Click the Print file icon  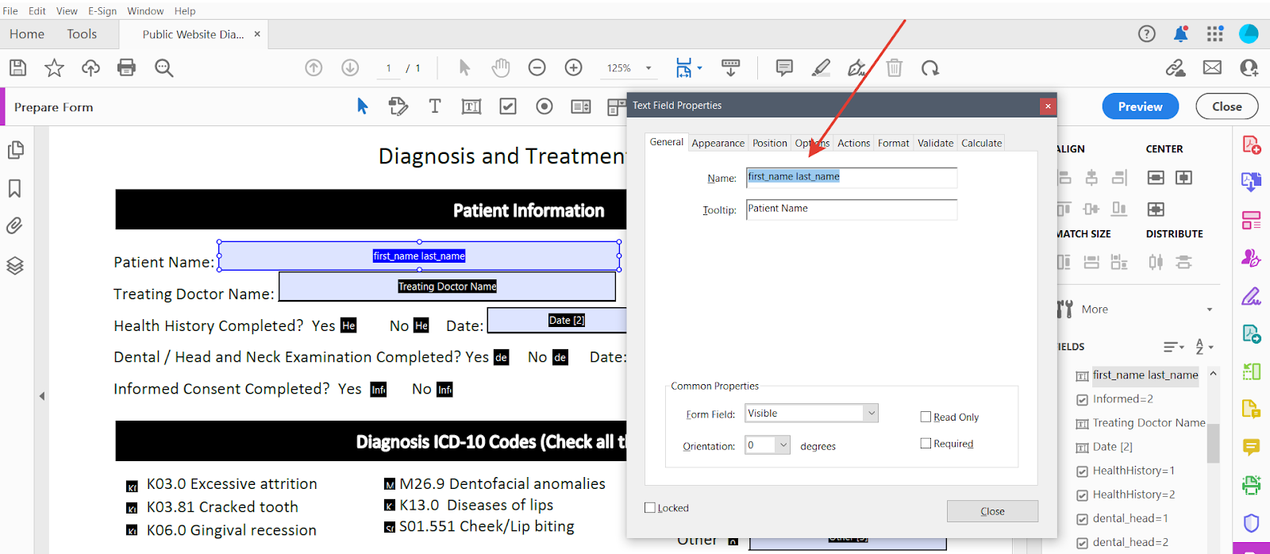(126, 68)
